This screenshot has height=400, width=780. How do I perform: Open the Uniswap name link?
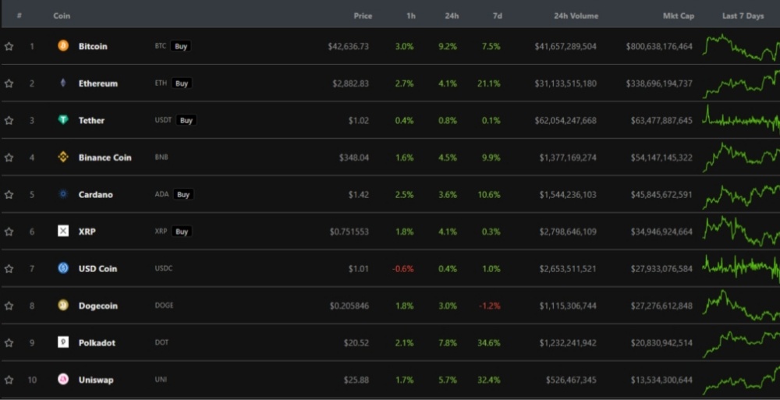point(96,380)
